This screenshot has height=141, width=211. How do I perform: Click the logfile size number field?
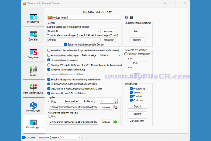[x=107, y=101]
